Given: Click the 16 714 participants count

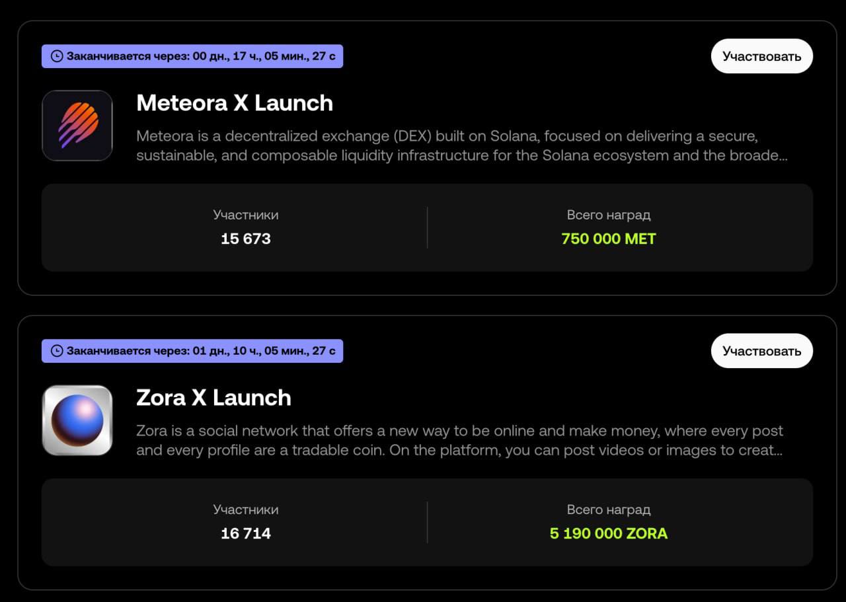Looking at the screenshot, I should [x=246, y=534].
